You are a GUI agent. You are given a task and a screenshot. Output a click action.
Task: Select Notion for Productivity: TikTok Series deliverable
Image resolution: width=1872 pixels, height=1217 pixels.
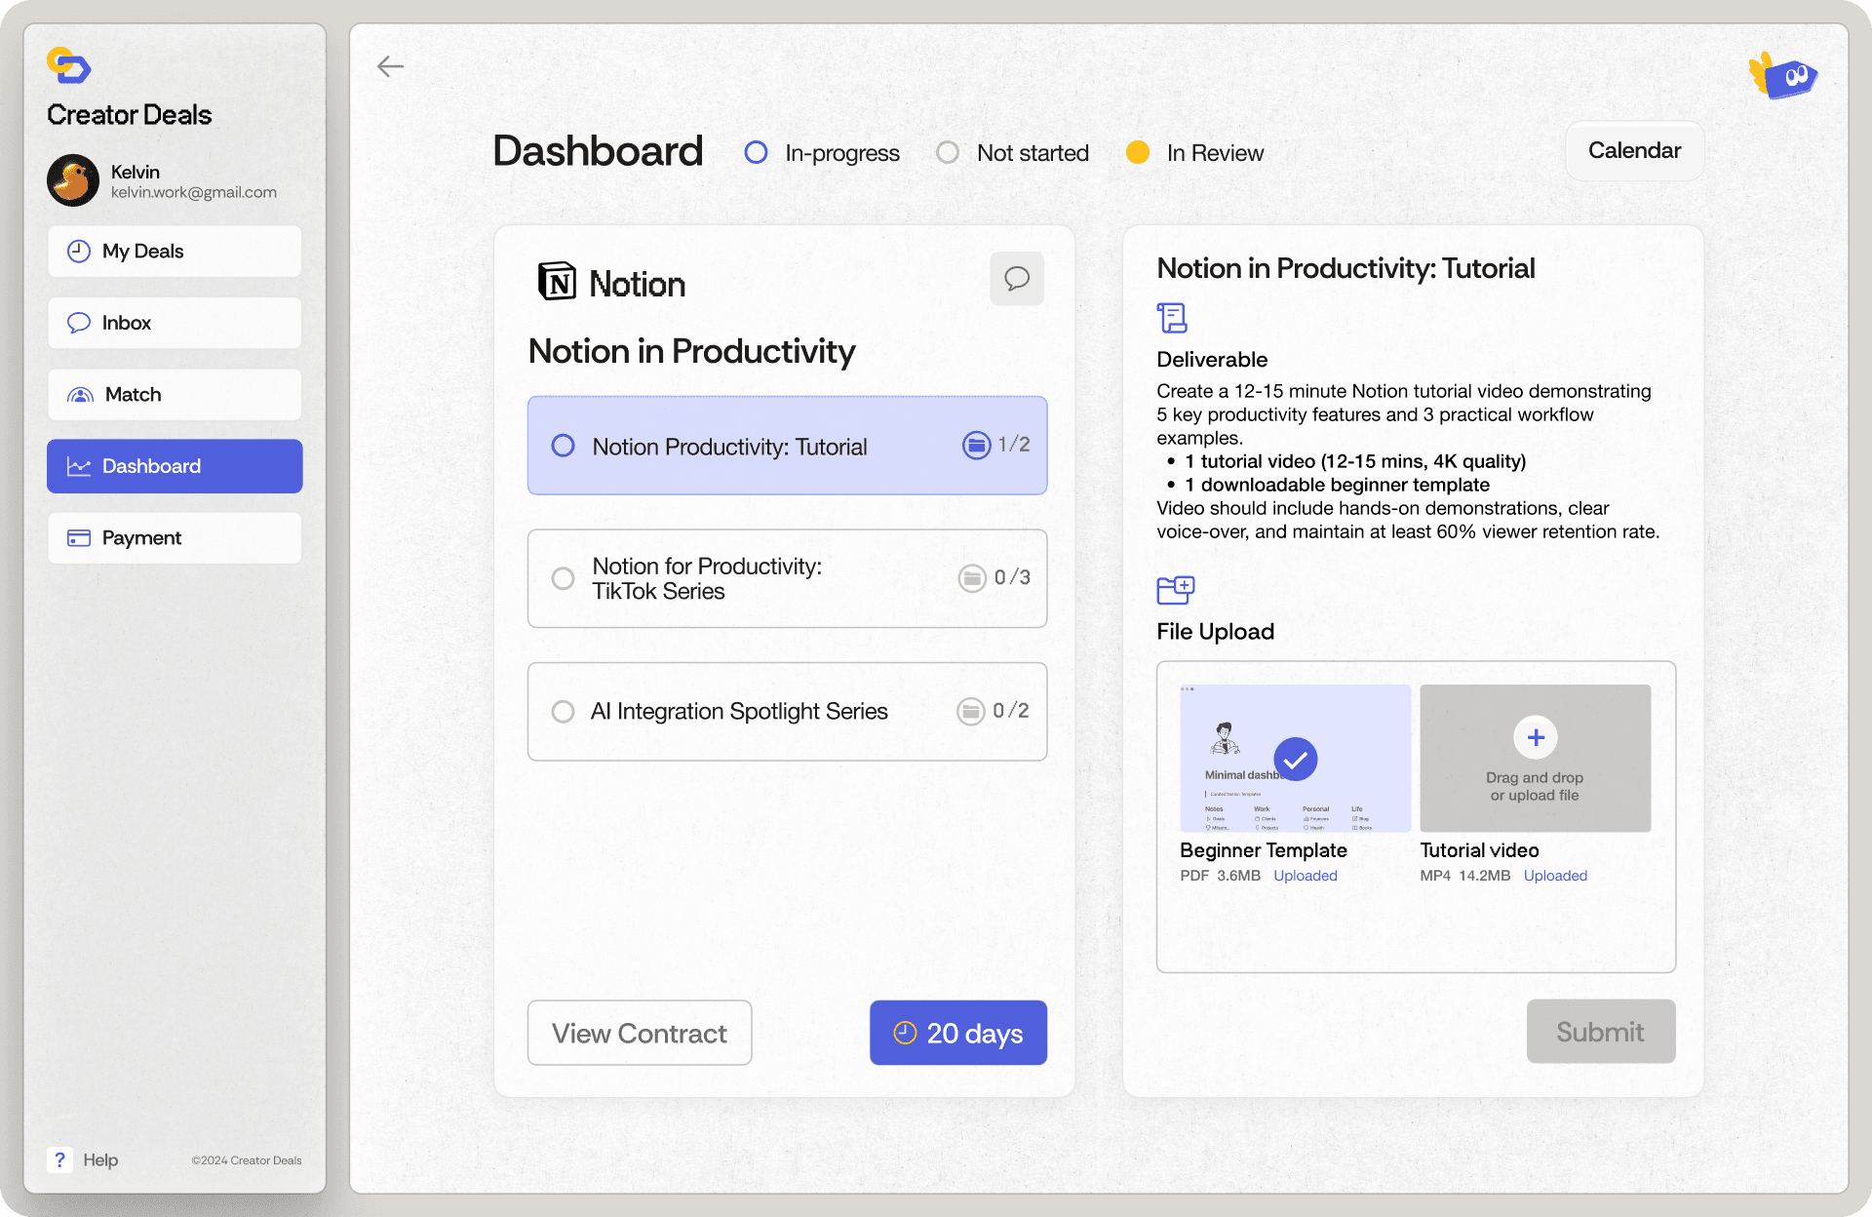click(787, 578)
